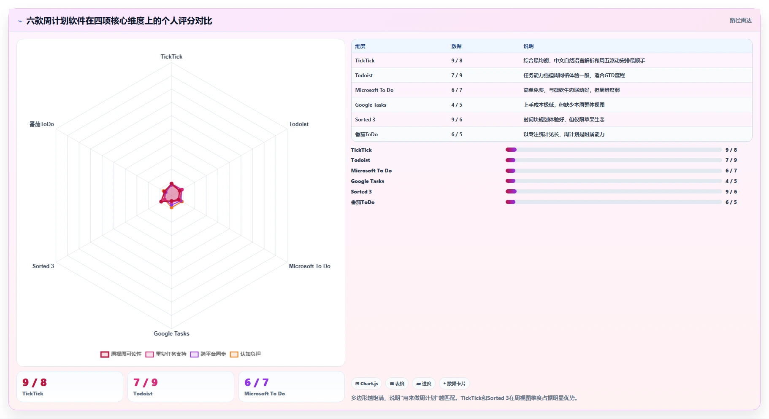Viewport: 769px width, 419px height.
Task: Click the Sorted 3 progress bar
Action: [x=614, y=191]
